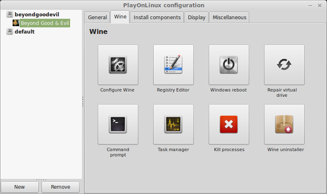Select the Wine tab
This screenshot has width=327, height=194.
120,17
